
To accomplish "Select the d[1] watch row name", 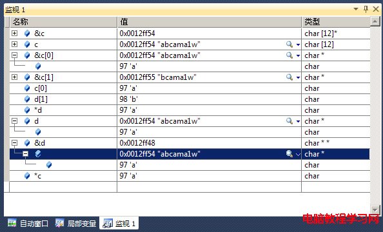I will (x=41, y=99).
